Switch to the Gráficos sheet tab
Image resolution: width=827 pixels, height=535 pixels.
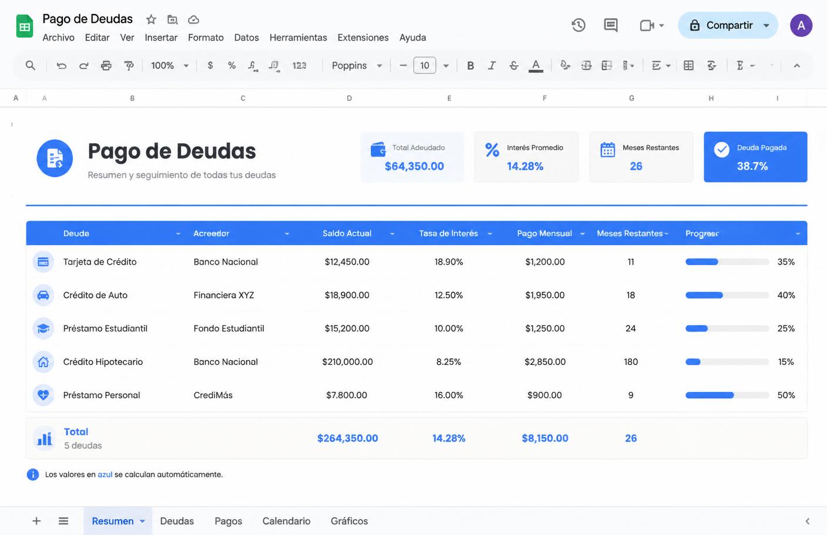click(349, 521)
